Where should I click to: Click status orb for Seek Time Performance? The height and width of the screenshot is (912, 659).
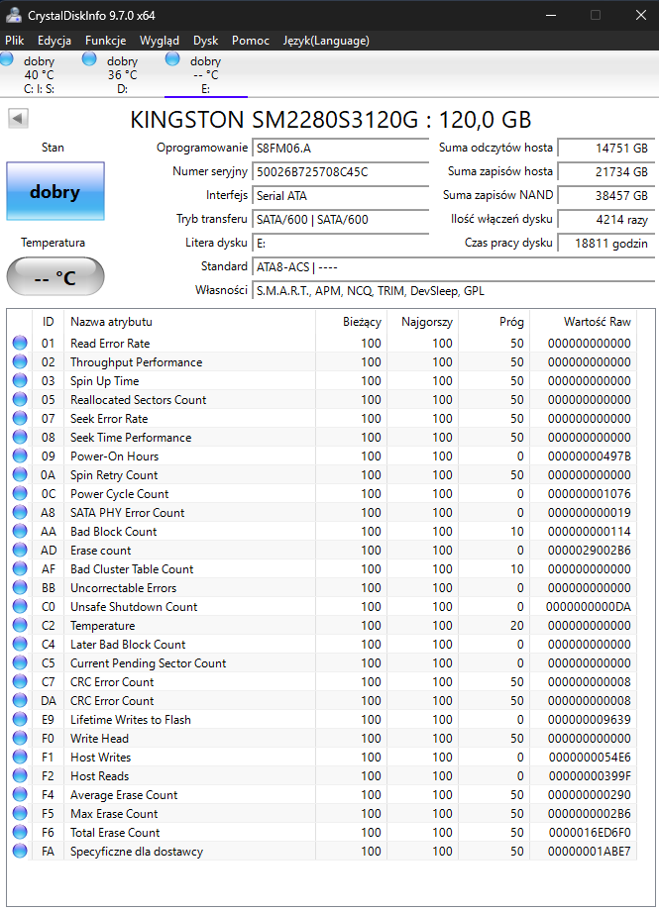point(20,438)
